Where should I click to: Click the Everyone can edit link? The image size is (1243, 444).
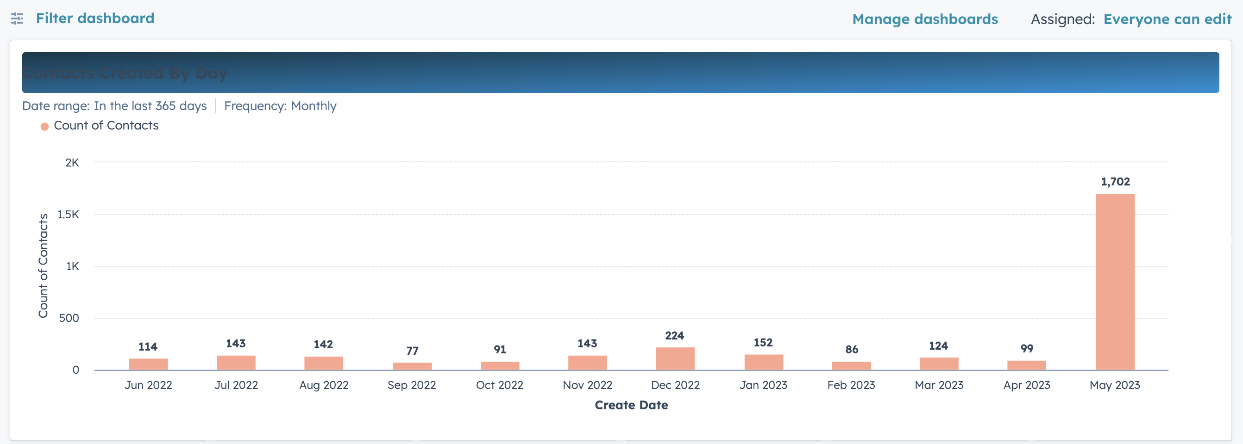coord(1168,19)
